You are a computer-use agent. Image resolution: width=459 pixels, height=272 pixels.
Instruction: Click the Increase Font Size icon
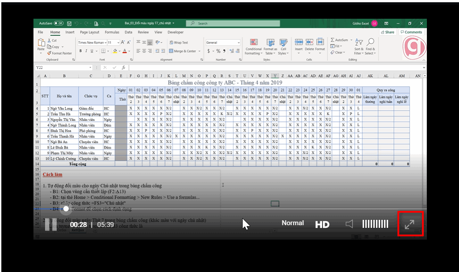123,42
